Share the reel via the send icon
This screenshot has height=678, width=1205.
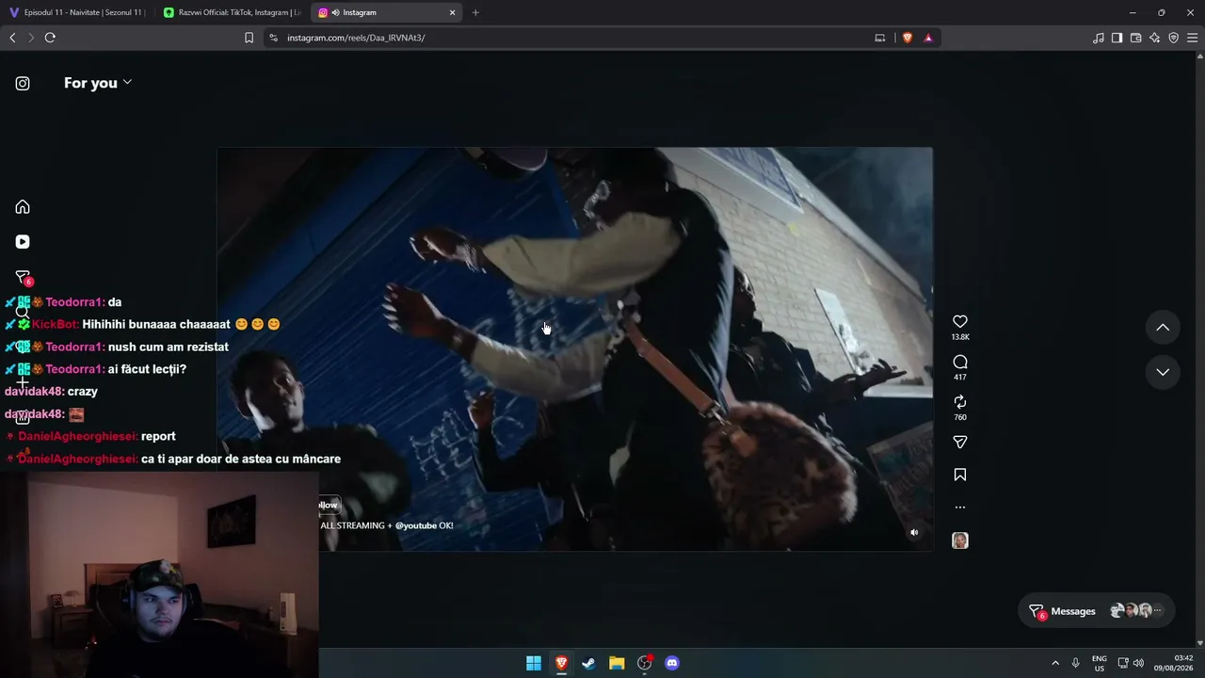click(960, 442)
